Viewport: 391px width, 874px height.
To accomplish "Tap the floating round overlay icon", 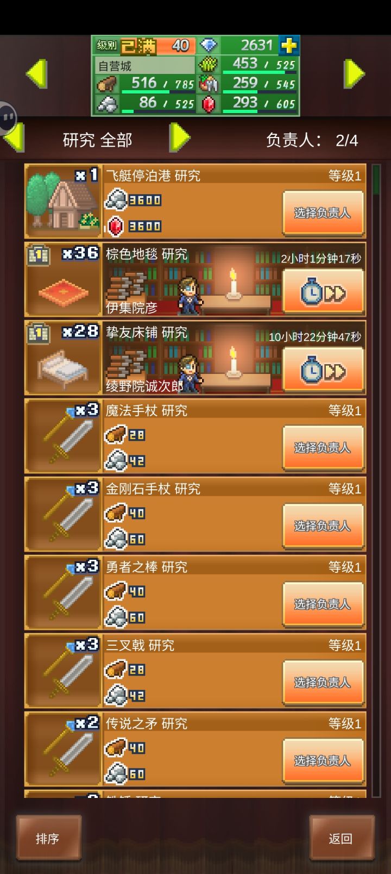I will pos(7,116).
